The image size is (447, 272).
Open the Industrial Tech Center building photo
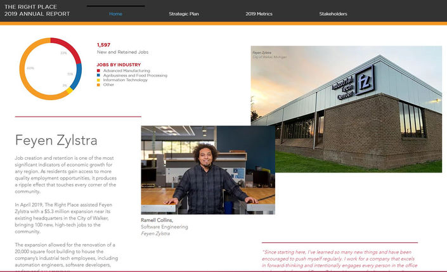(x=346, y=109)
